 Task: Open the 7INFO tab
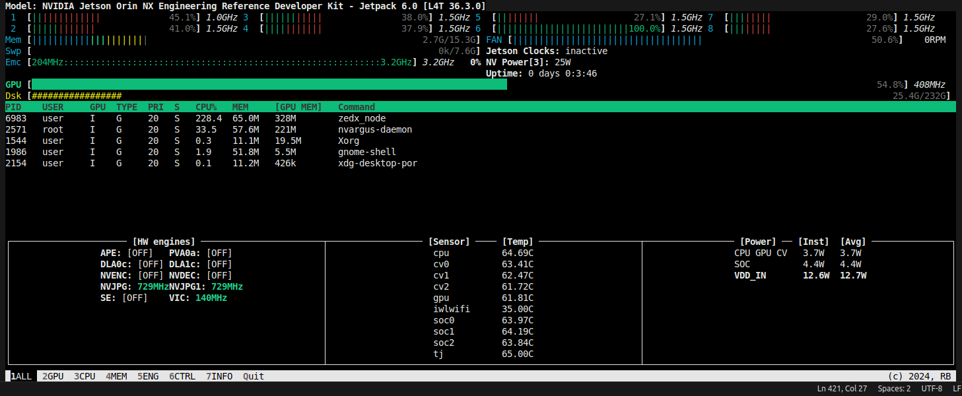[x=219, y=376]
